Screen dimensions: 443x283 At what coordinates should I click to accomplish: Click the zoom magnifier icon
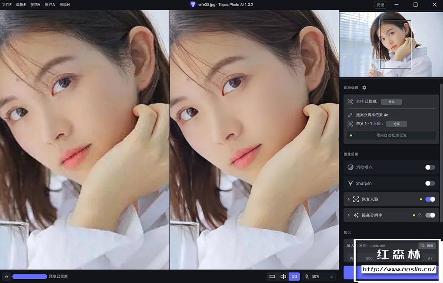click(306, 276)
